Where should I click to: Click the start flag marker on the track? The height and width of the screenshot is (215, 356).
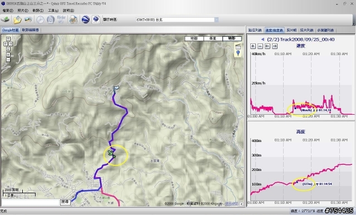116,89
